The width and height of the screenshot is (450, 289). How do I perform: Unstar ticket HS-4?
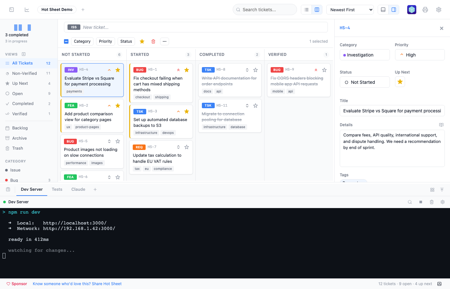(x=118, y=70)
